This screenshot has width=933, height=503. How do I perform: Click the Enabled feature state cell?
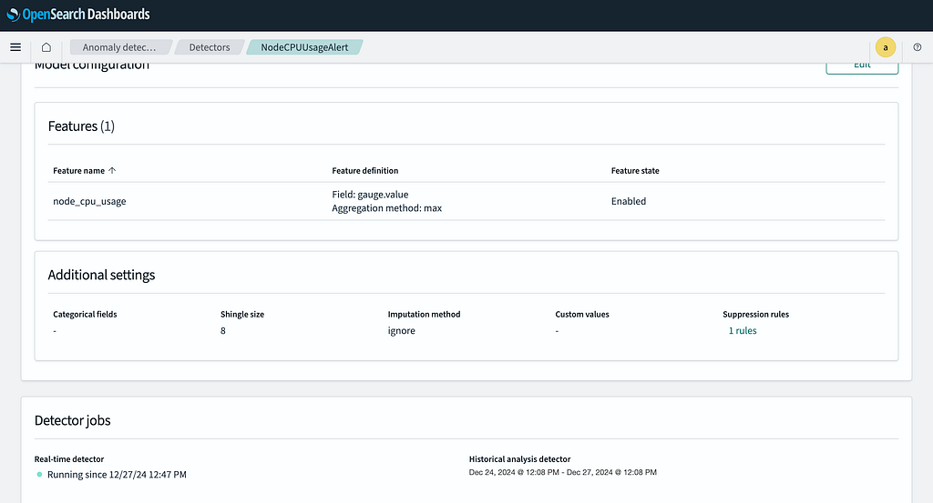[629, 201]
